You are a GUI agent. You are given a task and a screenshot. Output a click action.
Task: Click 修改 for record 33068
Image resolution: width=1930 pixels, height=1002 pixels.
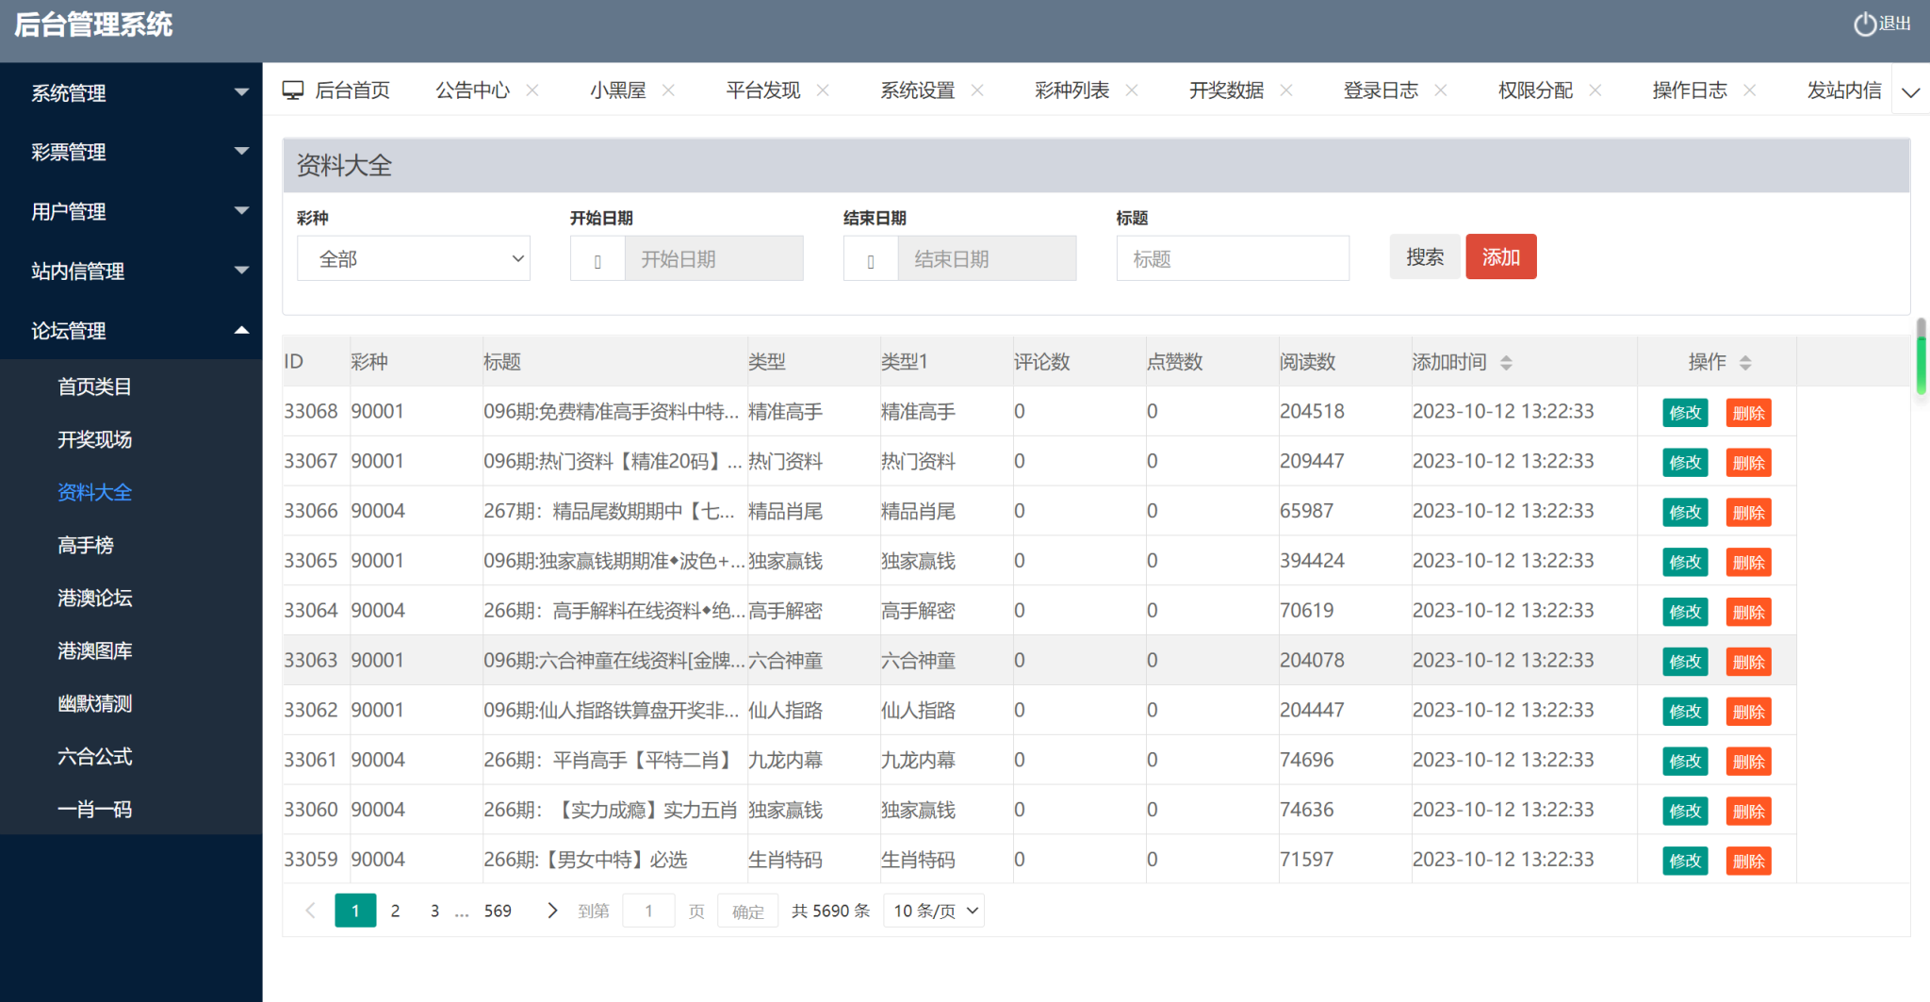click(x=1684, y=412)
